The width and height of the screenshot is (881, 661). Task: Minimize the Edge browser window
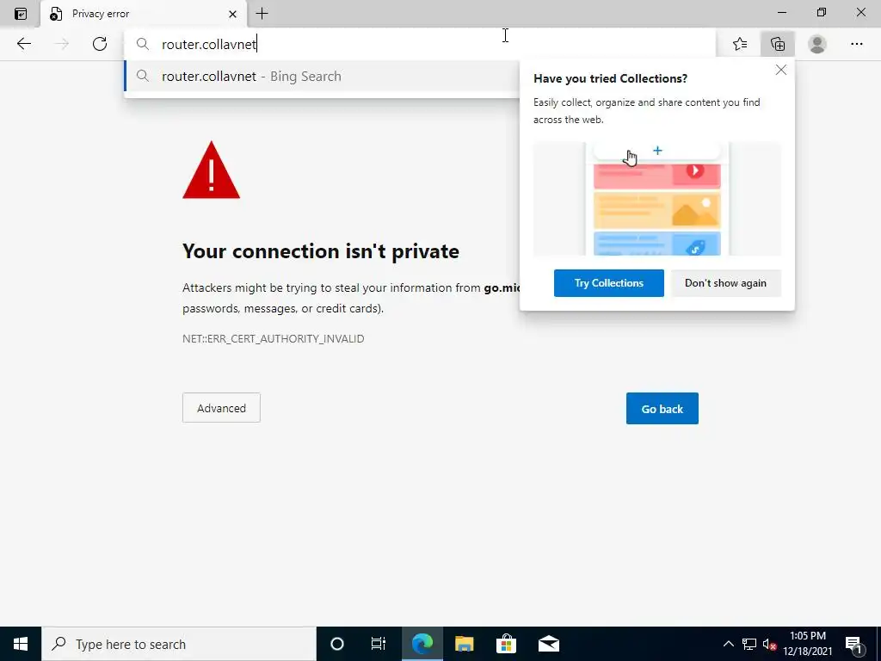coord(782,12)
